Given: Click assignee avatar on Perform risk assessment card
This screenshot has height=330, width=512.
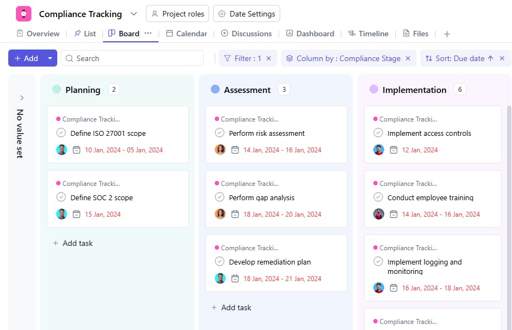Looking at the screenshot, I should (220, 150).
